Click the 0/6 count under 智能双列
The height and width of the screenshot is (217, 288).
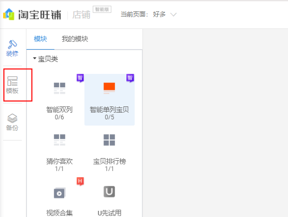coord(60,117)
